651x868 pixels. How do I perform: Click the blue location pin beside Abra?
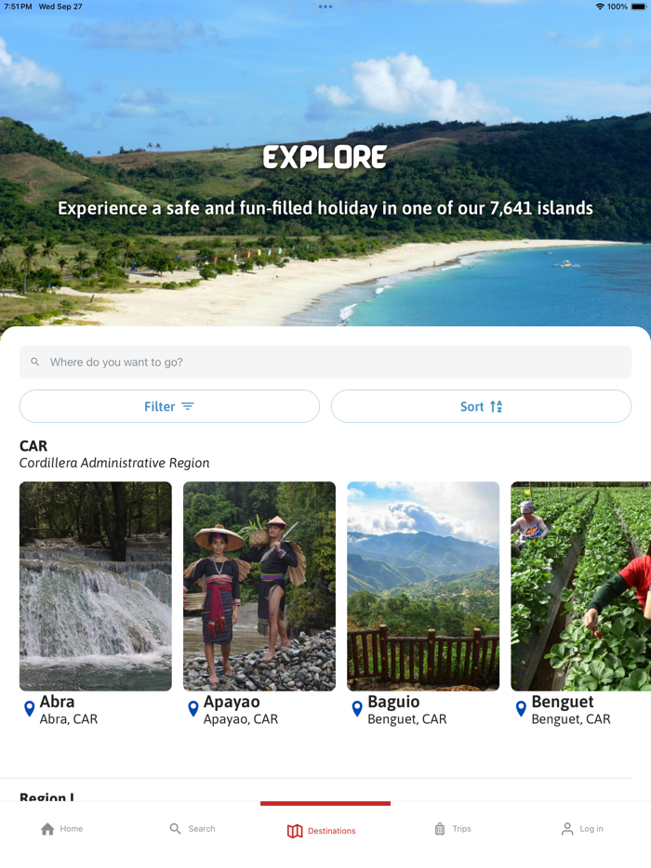pos(28,709)
